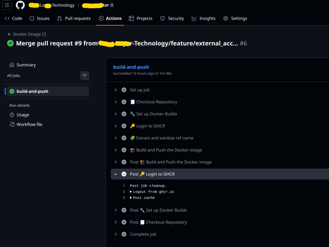Viewport: 329px width, 247px height.
Task: Click status check icon of Complete job
Action: pos(124,234)
